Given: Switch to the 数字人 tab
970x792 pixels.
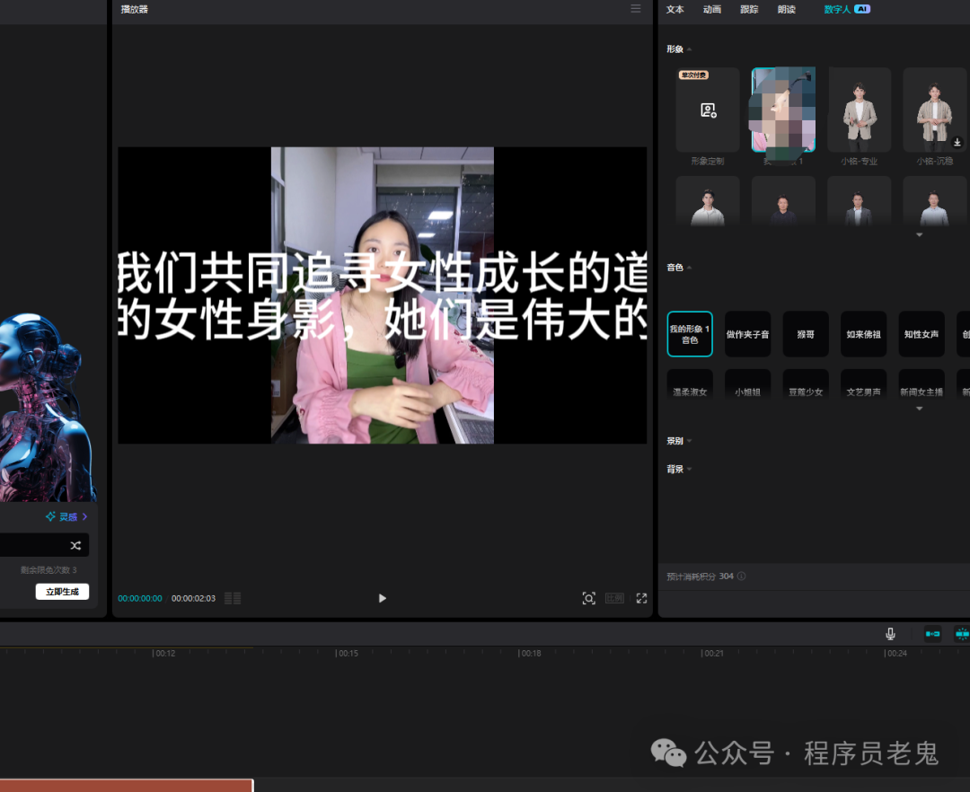Looking at the screenshot, I should [x=837, y=9].
